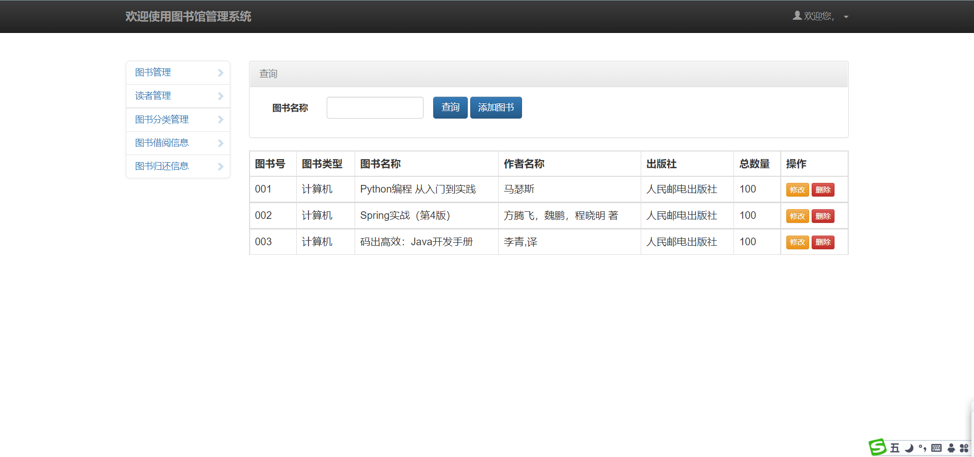Click 删除 for book 003

tap(823, 242)
